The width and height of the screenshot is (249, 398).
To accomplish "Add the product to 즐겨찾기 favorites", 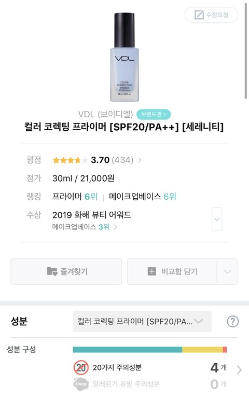I will 66,271.
